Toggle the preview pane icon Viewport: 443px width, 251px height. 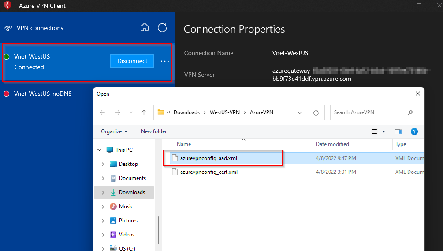398,131
